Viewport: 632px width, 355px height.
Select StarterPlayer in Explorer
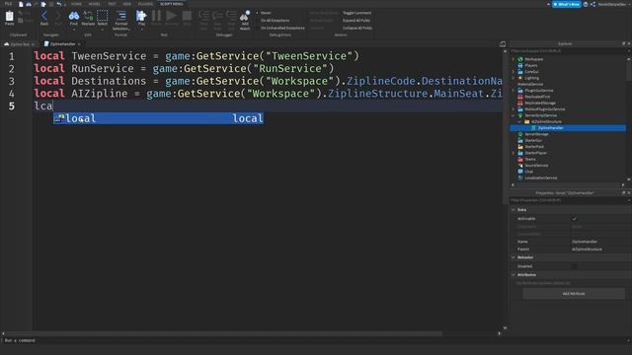(535, 153)
